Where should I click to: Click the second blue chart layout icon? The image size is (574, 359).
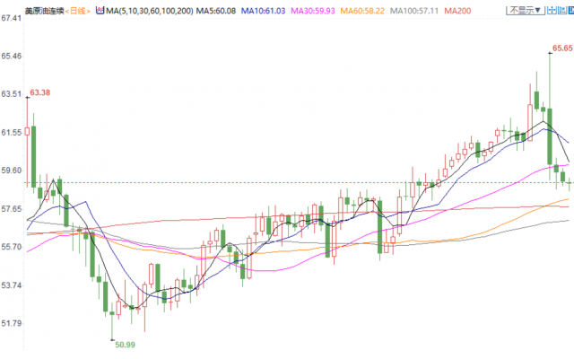tap(562, 10)
